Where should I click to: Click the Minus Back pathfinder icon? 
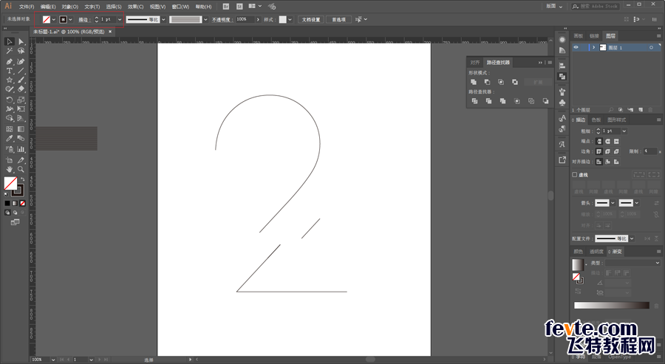coord(545,101)
